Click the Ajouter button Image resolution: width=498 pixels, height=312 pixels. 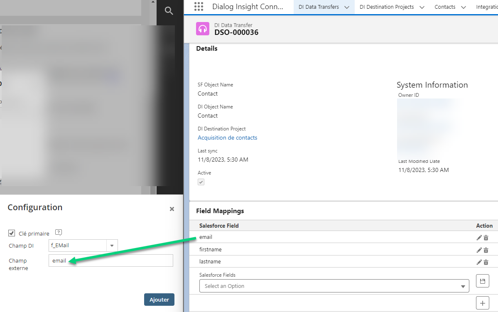pyautogui.click(x=159, y=300)
